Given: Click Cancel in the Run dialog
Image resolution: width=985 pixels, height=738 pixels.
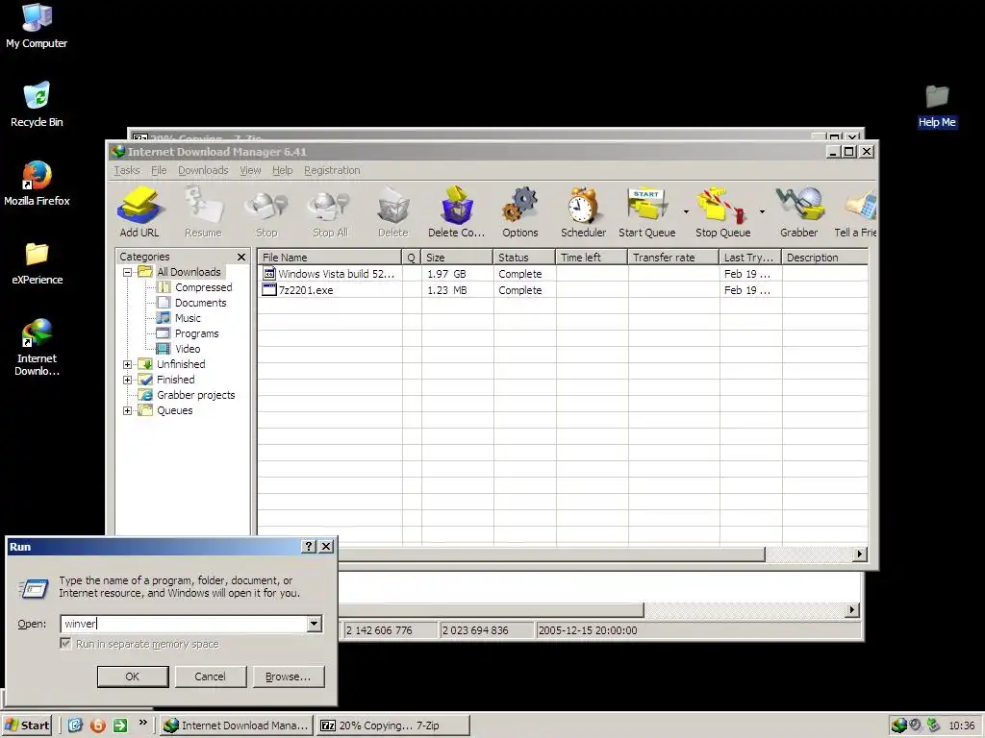Looking at the screenshot, I should click(210, 676).
